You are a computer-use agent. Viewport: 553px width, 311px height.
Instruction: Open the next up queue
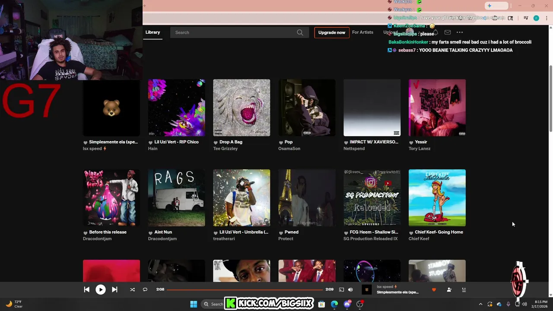(464, 290)
